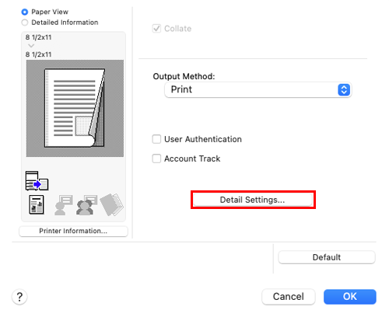This screenshot has width=389, height=317.
Task: Click the document layout page icon
Action: click(x=37, y=205)
